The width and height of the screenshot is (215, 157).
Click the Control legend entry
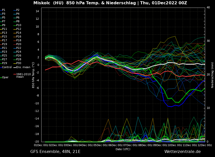pos(7,67)
